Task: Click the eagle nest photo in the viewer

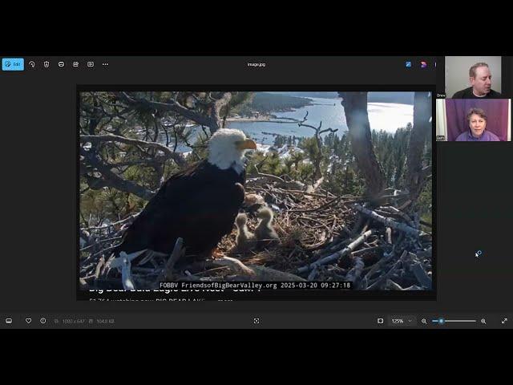Action: tap(256, 191)
